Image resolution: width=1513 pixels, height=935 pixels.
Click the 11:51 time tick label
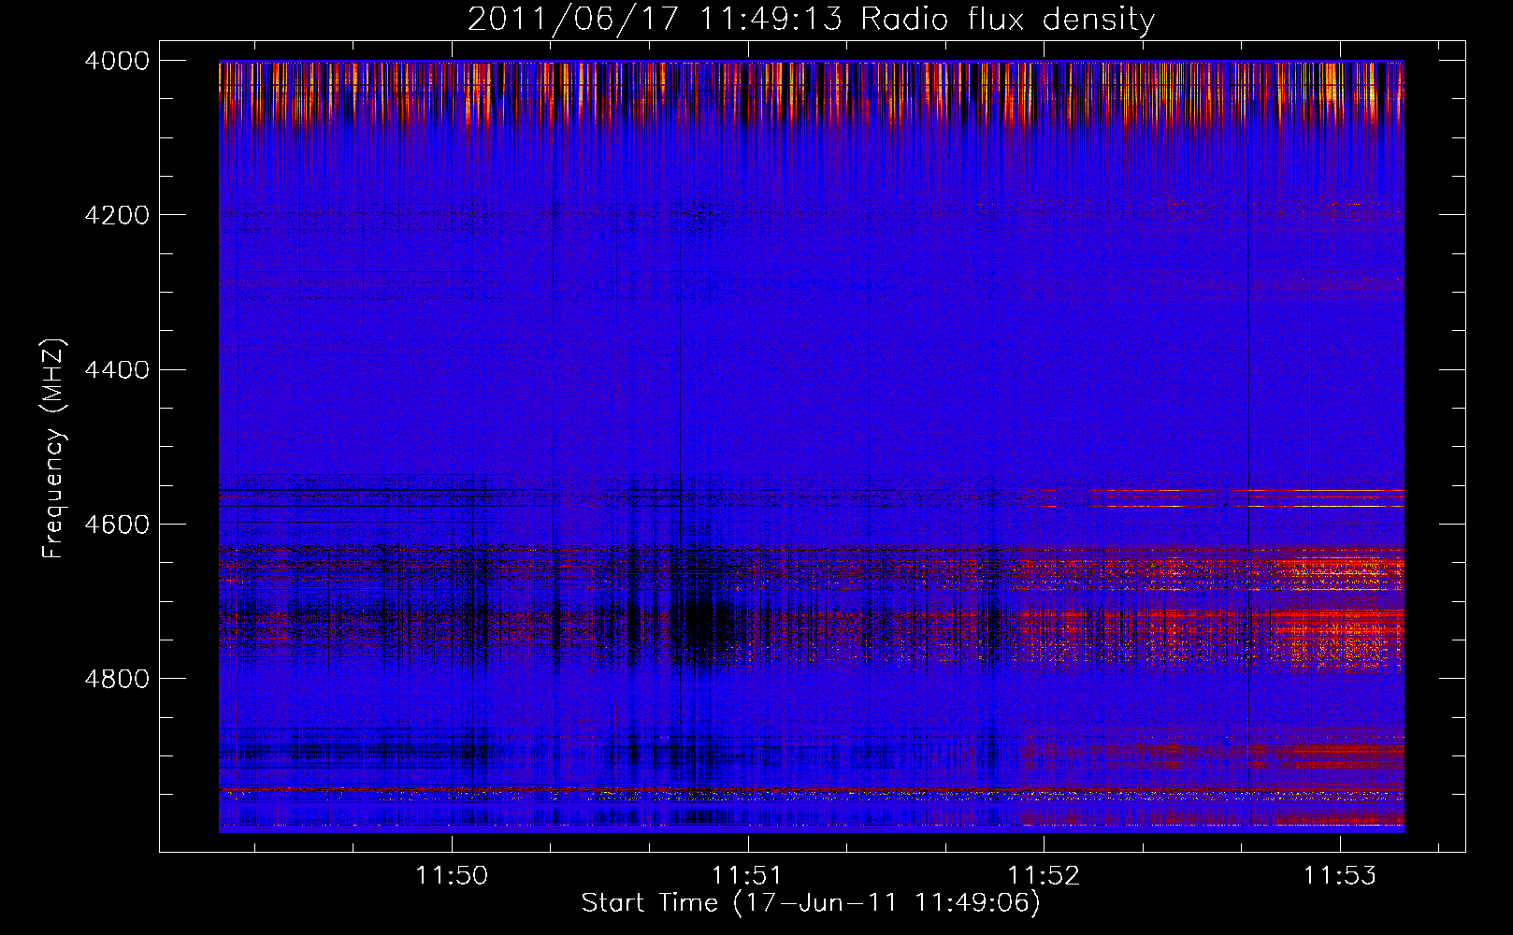(747, 875)
